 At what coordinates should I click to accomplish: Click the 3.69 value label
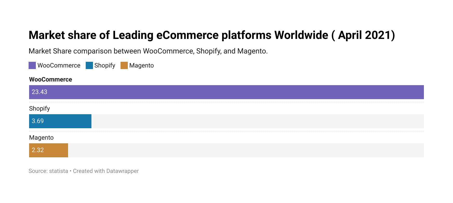pyautogui.click(x=38, y=121)
